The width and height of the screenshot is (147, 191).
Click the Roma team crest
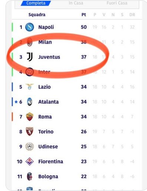click(x=30, y=117)
